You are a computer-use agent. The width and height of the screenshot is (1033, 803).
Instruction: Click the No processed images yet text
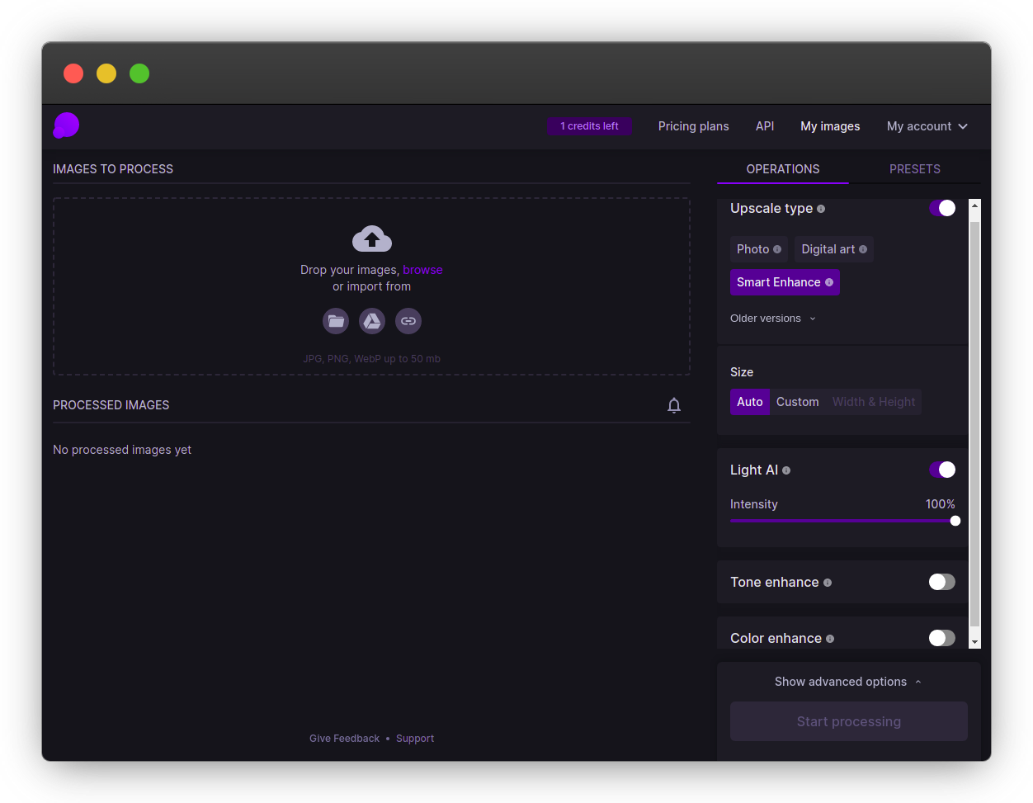pos(122,450)
